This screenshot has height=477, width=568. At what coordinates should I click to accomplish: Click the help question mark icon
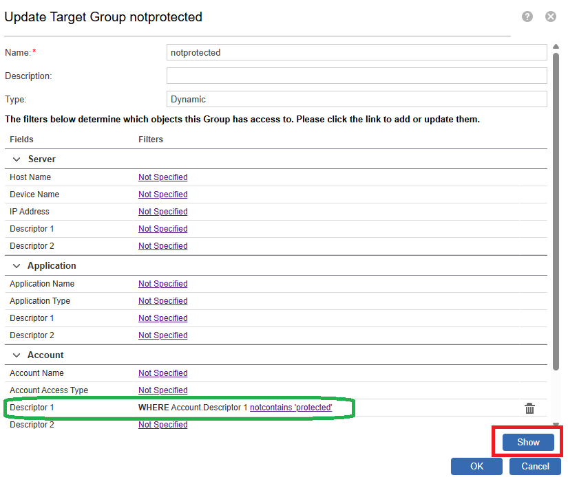click(x=527, y=16)
